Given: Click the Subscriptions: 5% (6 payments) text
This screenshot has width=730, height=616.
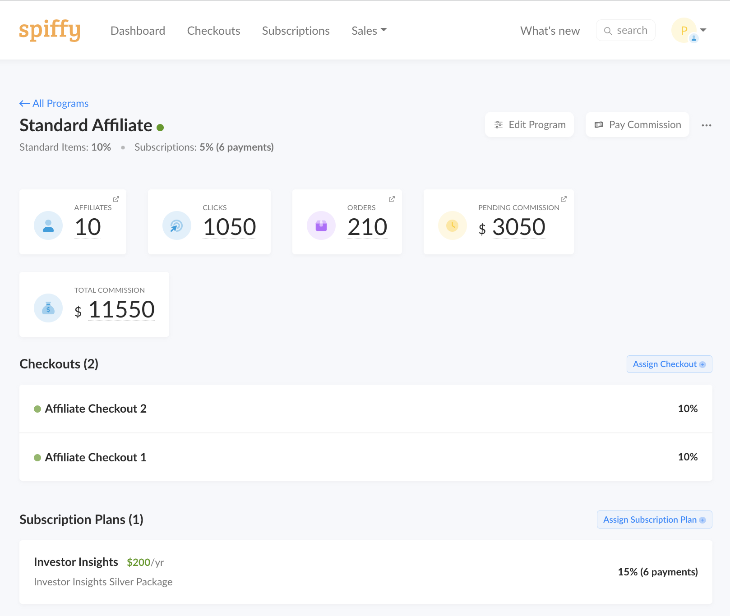Looking at the screenshot, I should [x=204, y=147].
